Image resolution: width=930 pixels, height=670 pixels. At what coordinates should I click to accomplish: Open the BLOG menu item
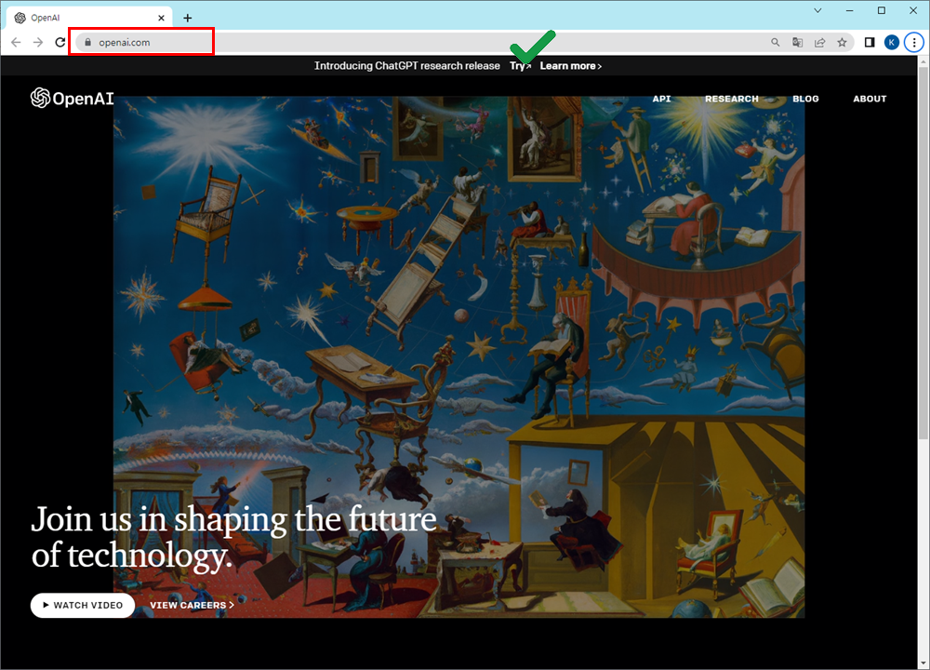(x=805, y=99)
